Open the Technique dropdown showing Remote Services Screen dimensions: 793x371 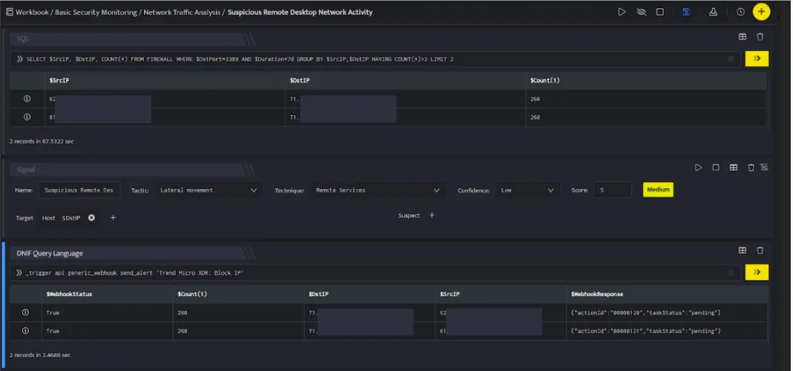pyautogui.click(x=378, y=190)
